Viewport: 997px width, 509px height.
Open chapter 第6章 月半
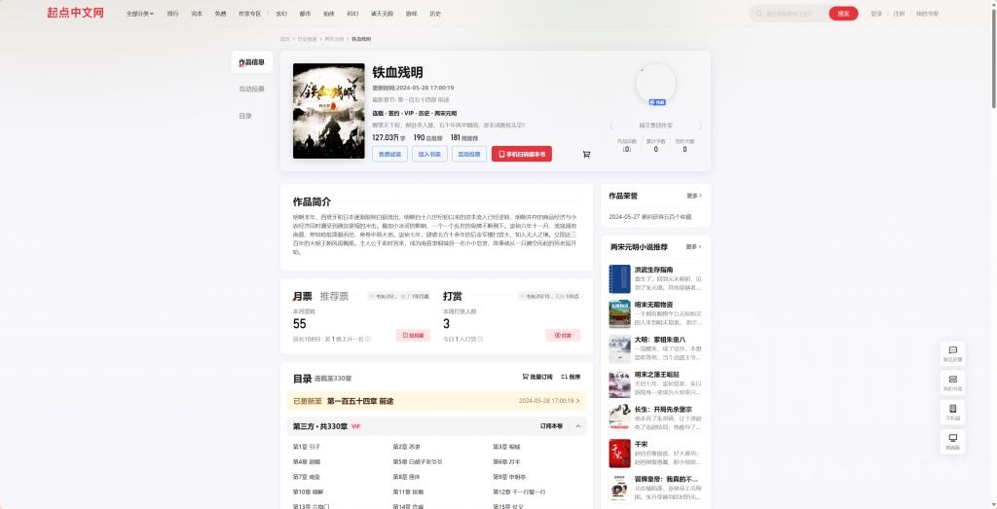coord(506,462)
